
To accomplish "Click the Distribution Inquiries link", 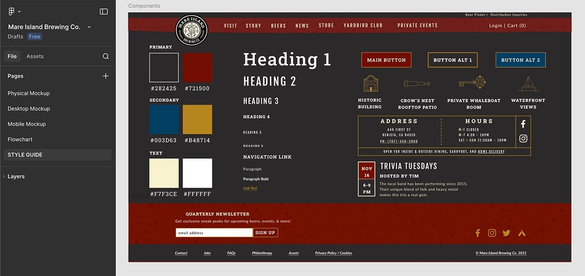I will coord(508,15).
